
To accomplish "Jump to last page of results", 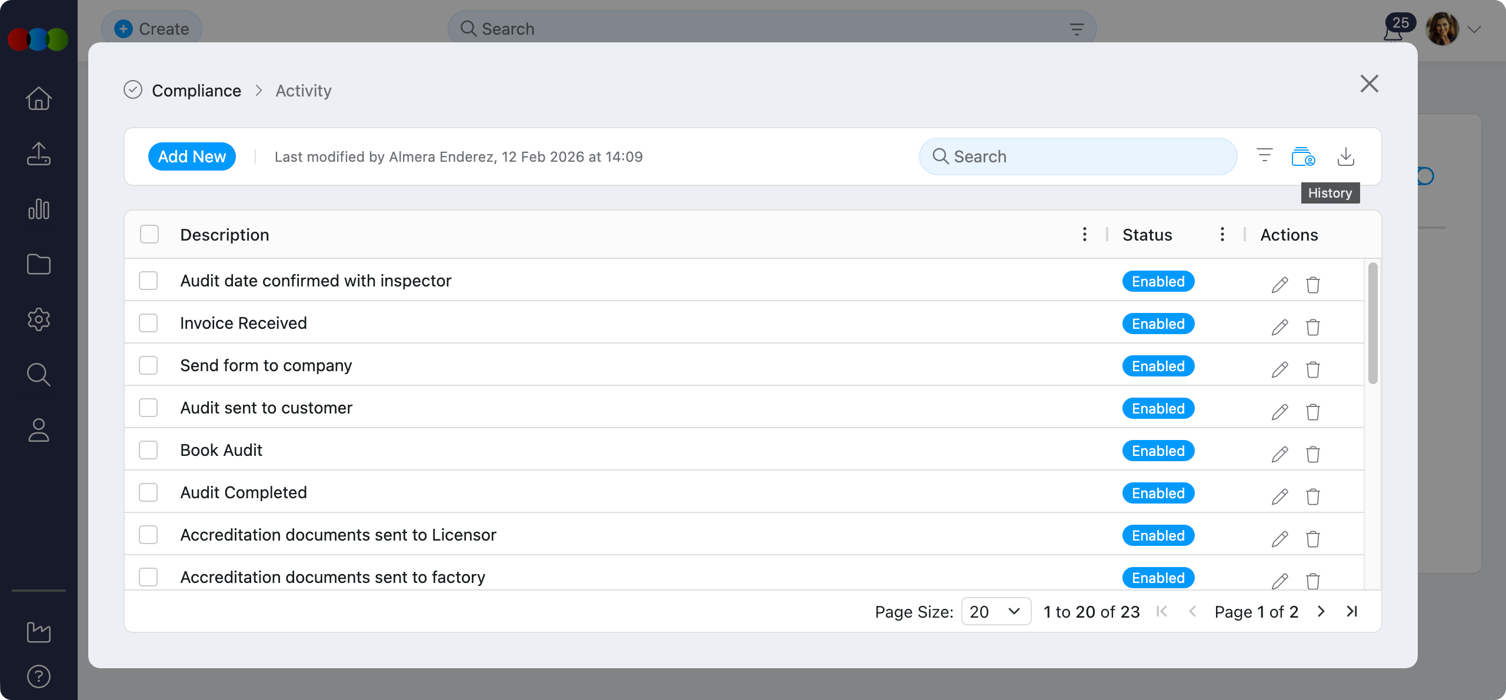I will coord(1352,612).
